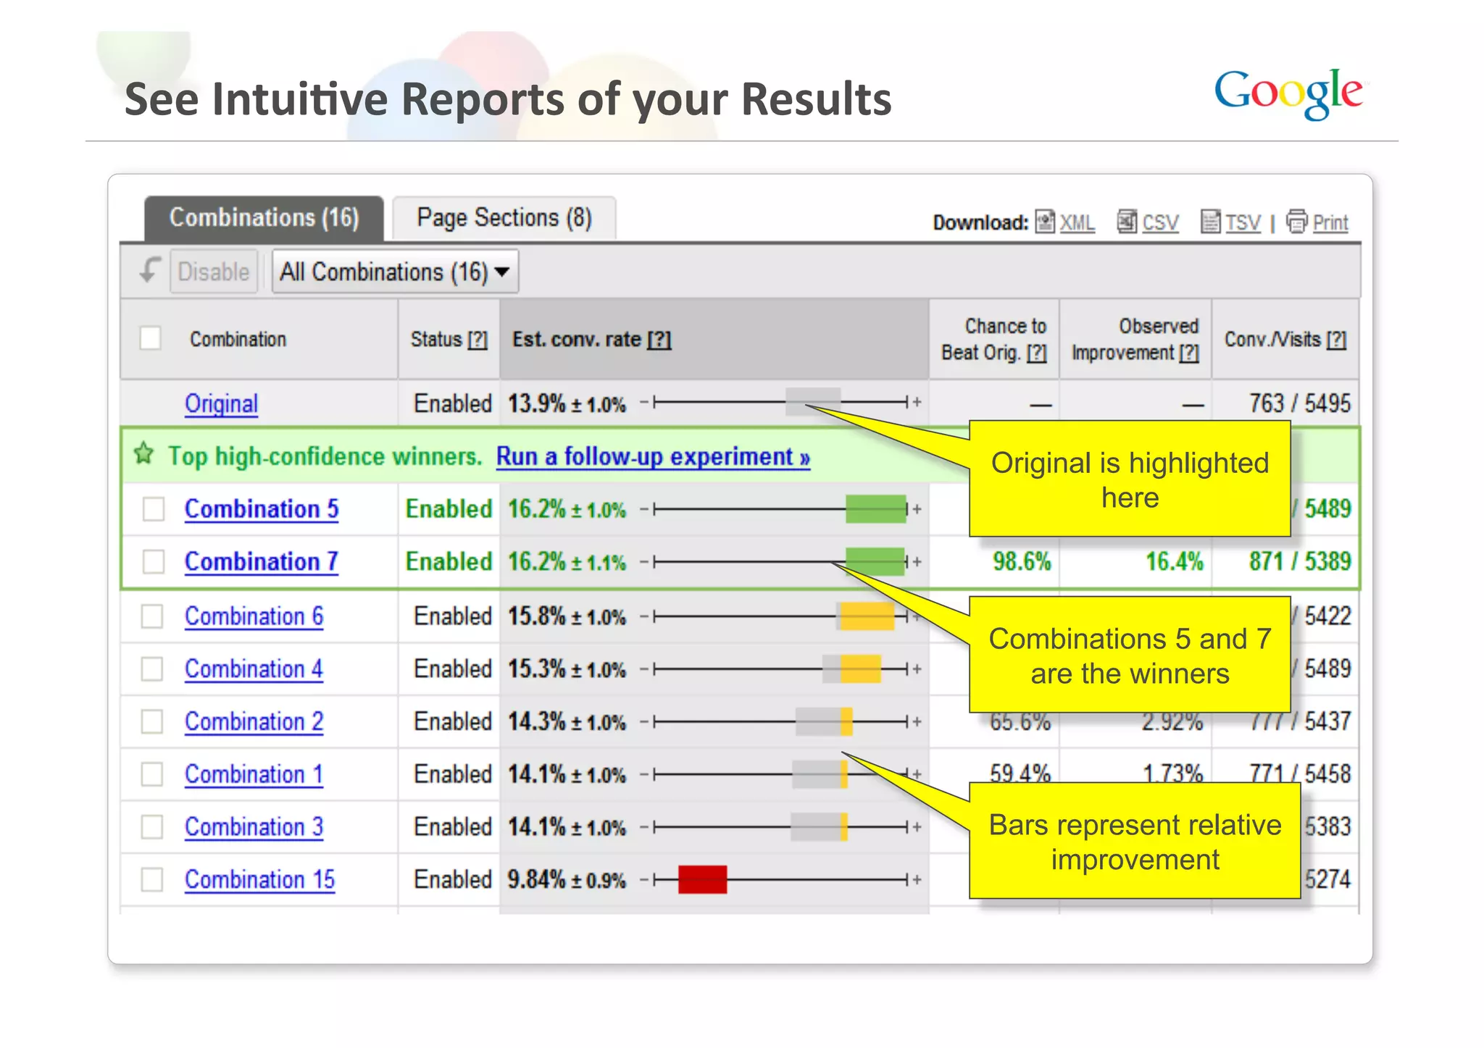Open the Combination 5 link

(262, 508)
